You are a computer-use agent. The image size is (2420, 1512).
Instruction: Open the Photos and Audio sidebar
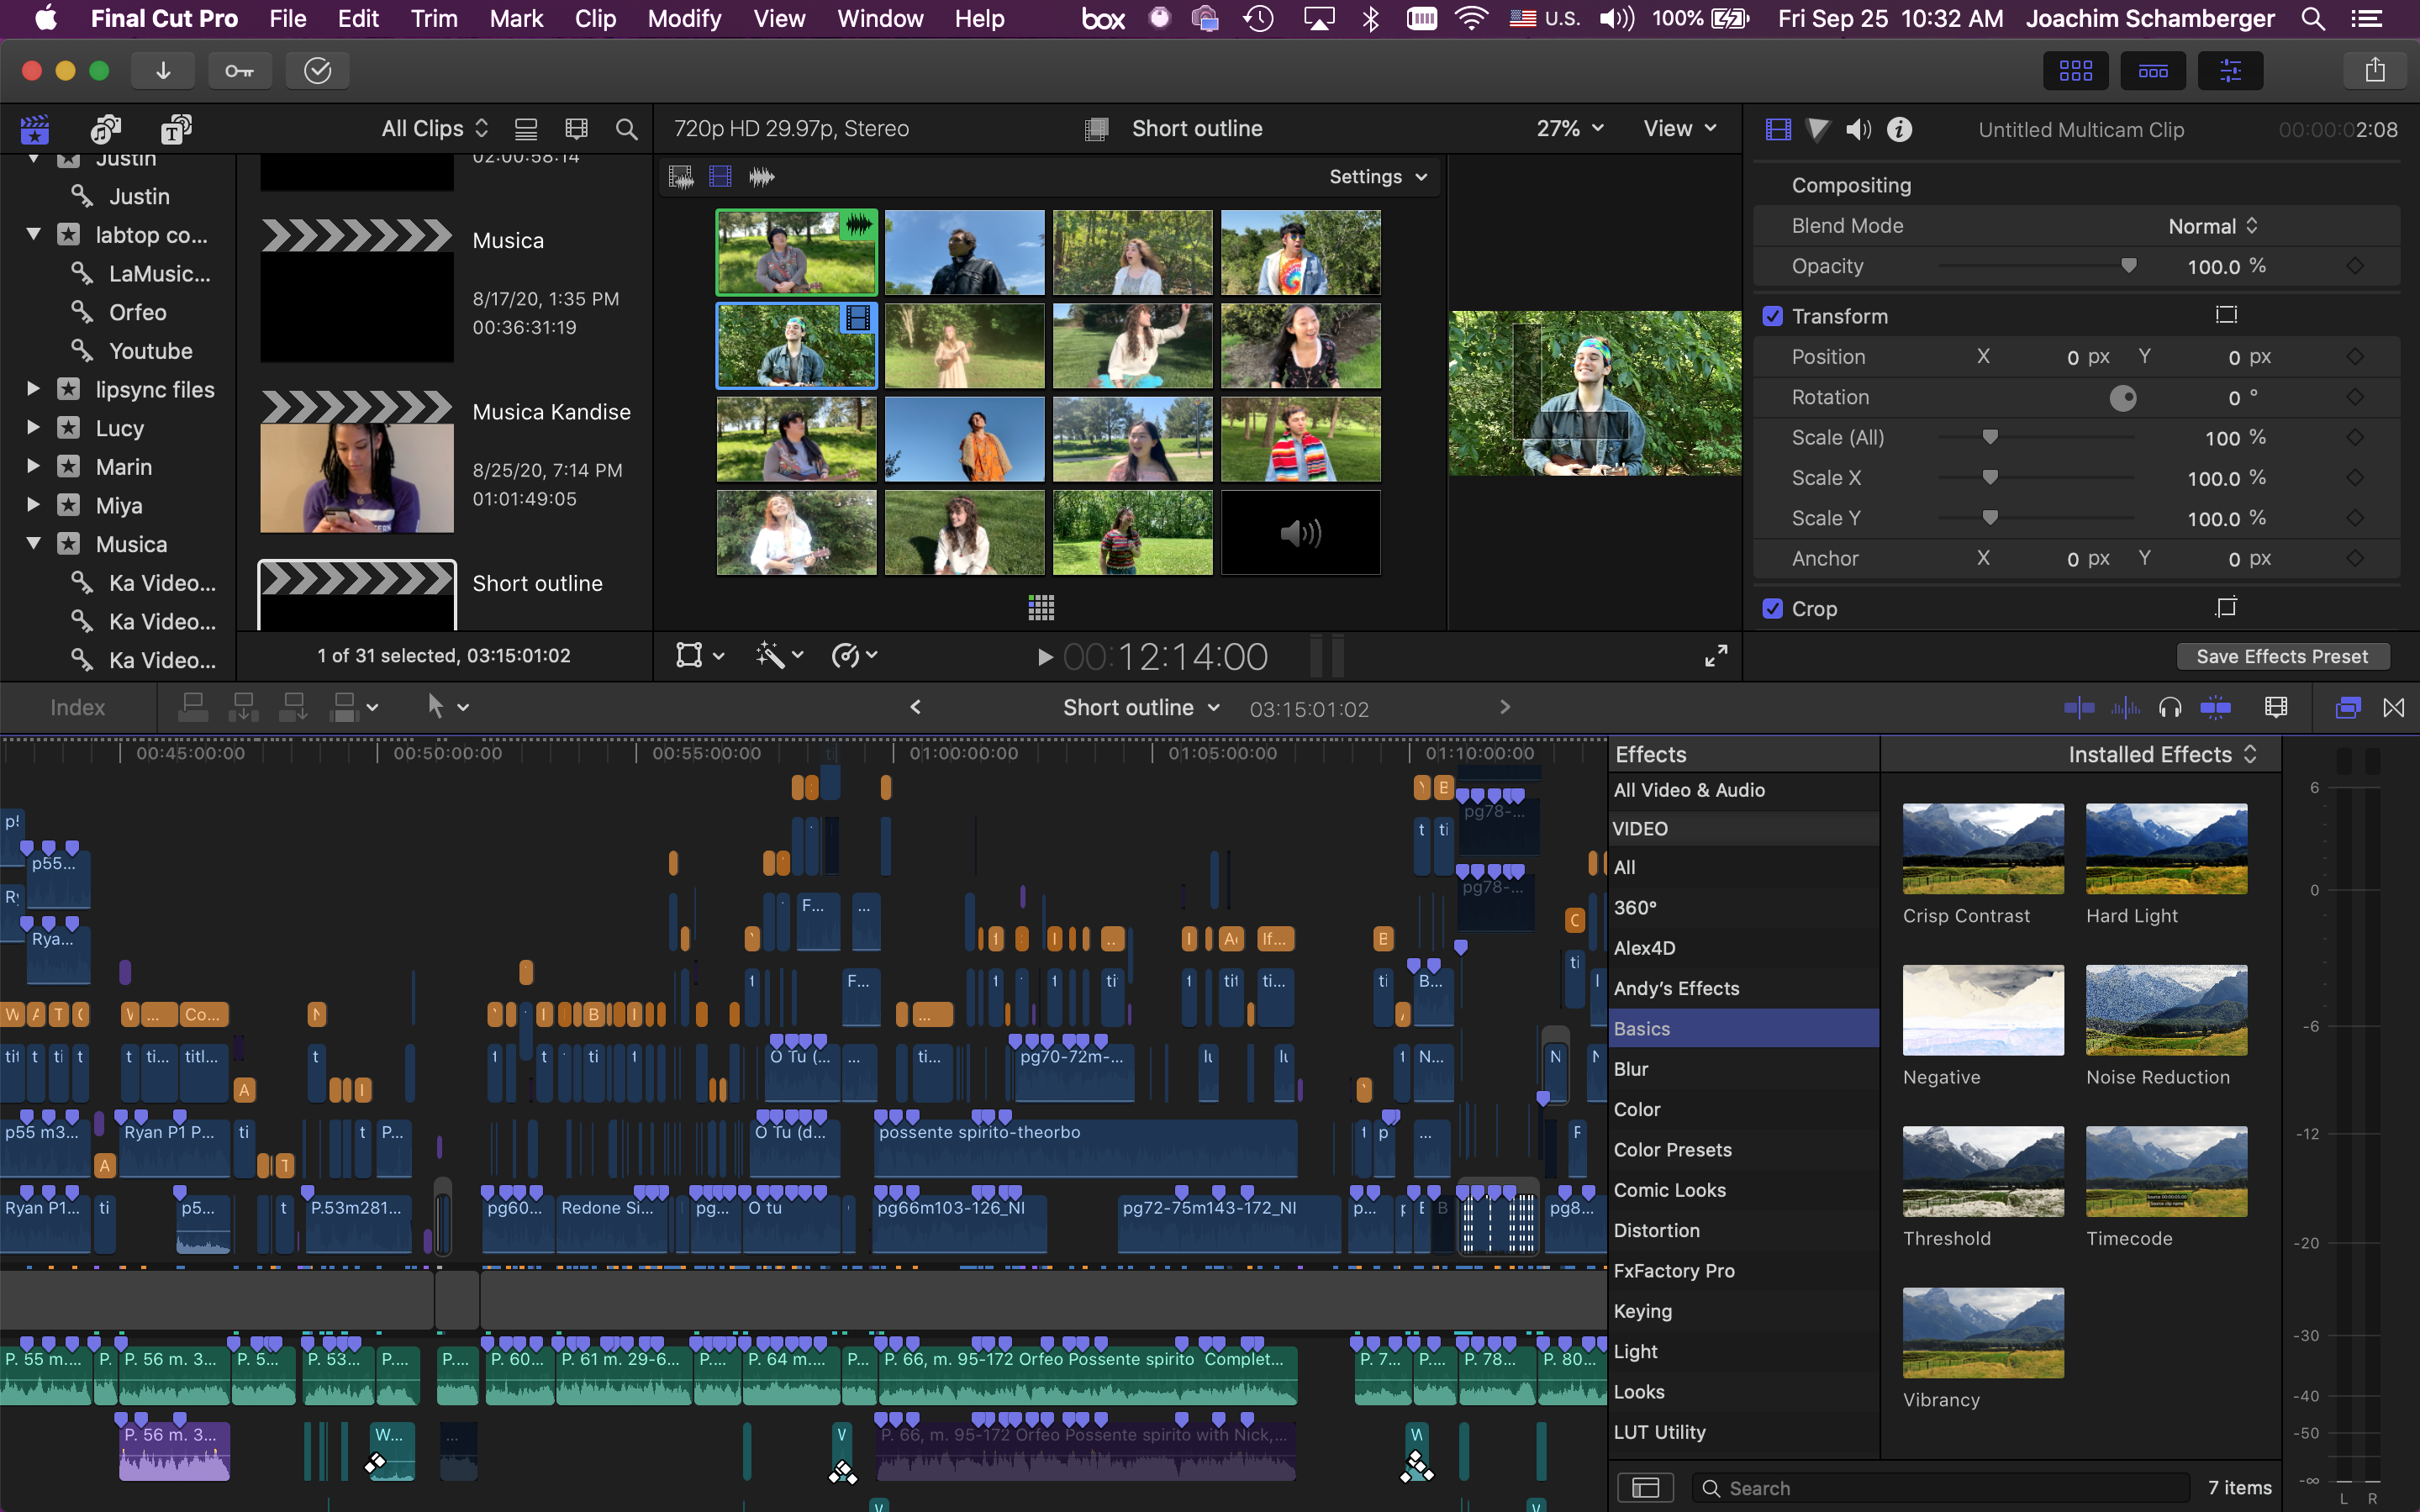click(x=106, y=129)
